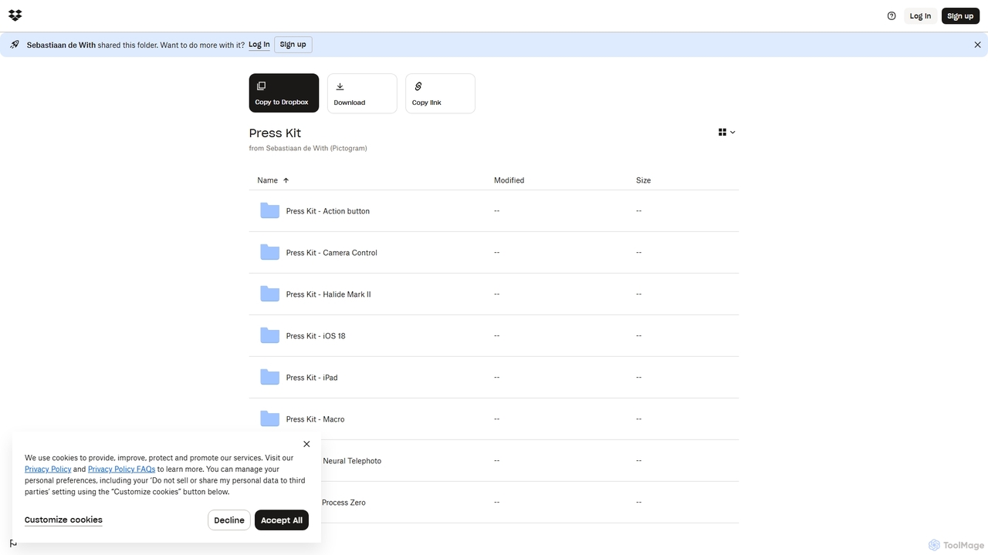The image size is (988, 555).
Task: Click the Dropbox logo icon
Action: 15,15
